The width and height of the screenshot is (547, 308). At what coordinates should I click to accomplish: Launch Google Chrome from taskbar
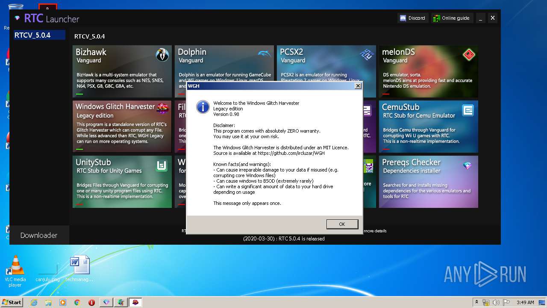tap(77, 302)
